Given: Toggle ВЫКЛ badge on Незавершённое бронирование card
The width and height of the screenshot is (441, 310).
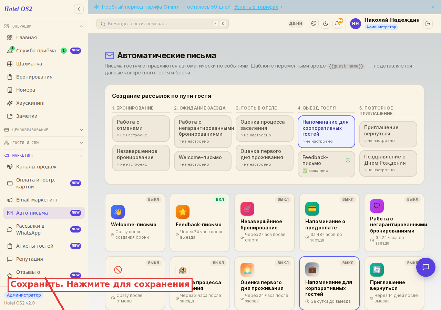Looking at the screenshot, I should click(283, 199).
